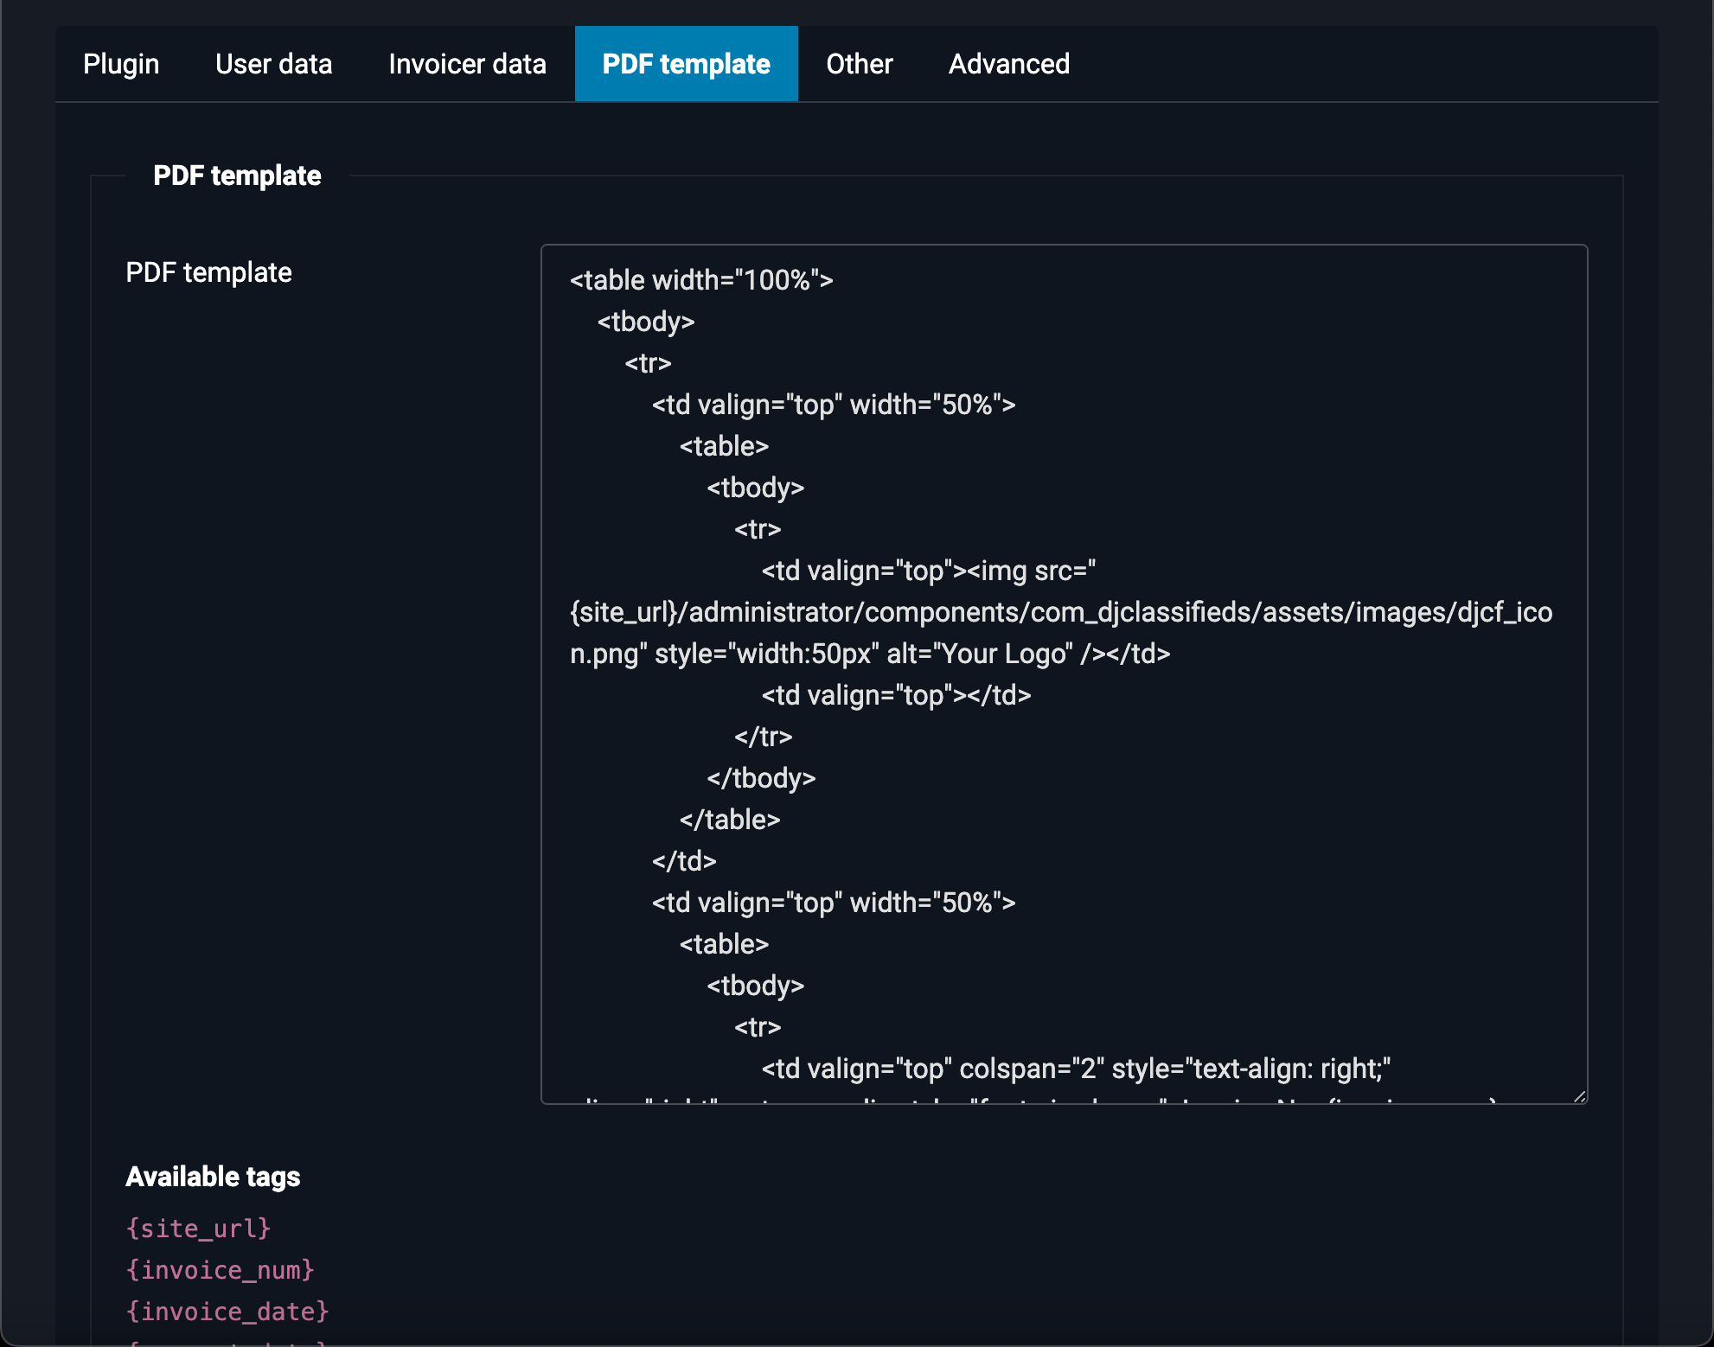Click inside the PDF template textarea
This screenshot has width=1714, height=1347.
[x=1064, y=674]
